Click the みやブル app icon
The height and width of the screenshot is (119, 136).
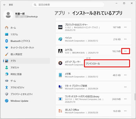tap(60, 51)
